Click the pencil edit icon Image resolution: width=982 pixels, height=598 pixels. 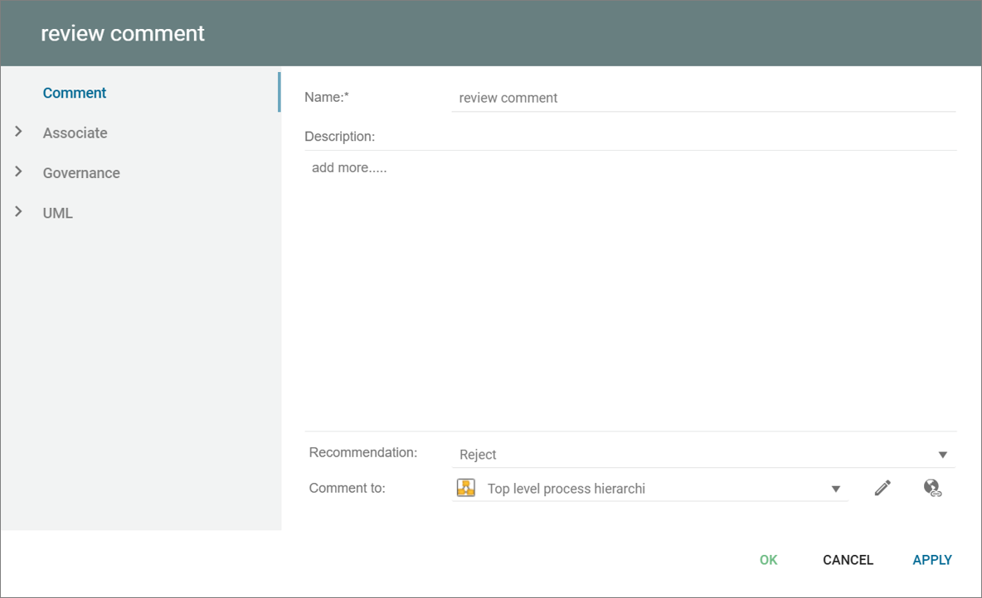coord(882,488)
